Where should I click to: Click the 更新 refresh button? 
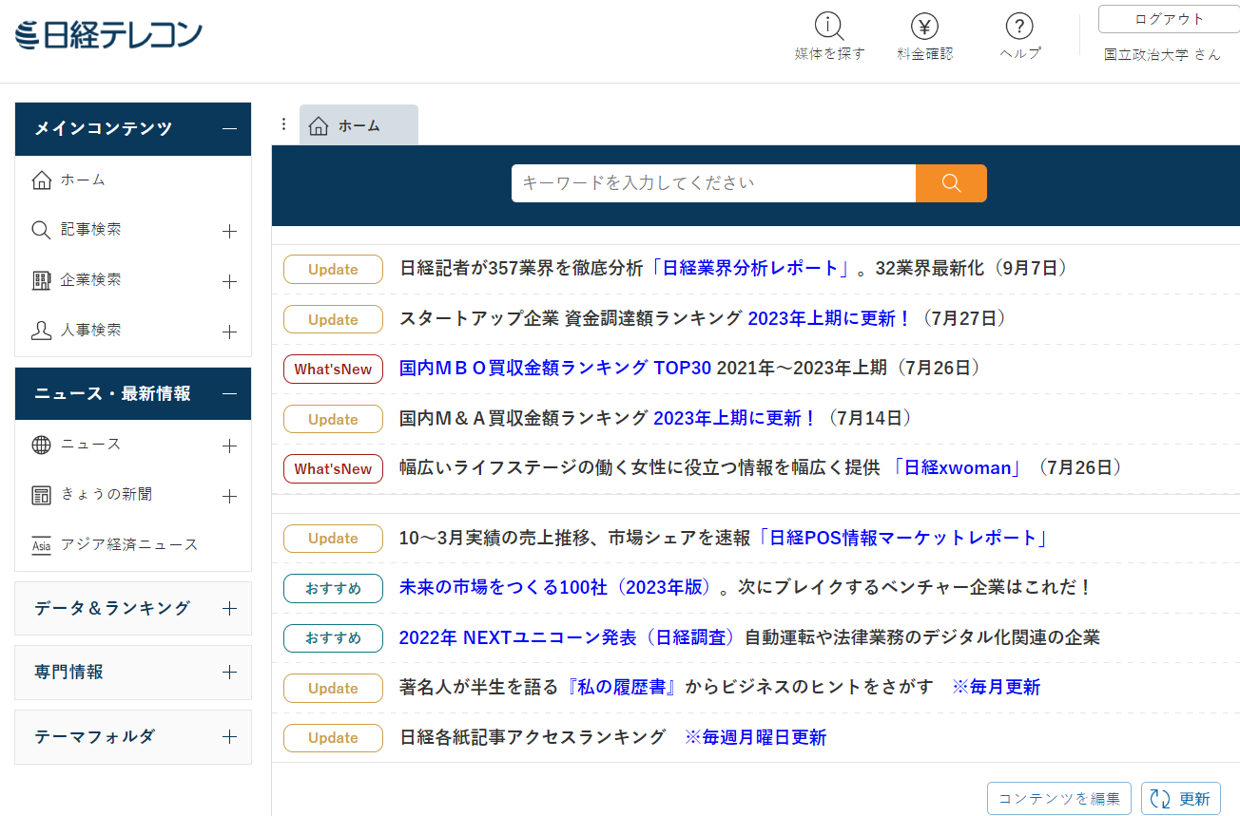click(x=1181, y=799)
